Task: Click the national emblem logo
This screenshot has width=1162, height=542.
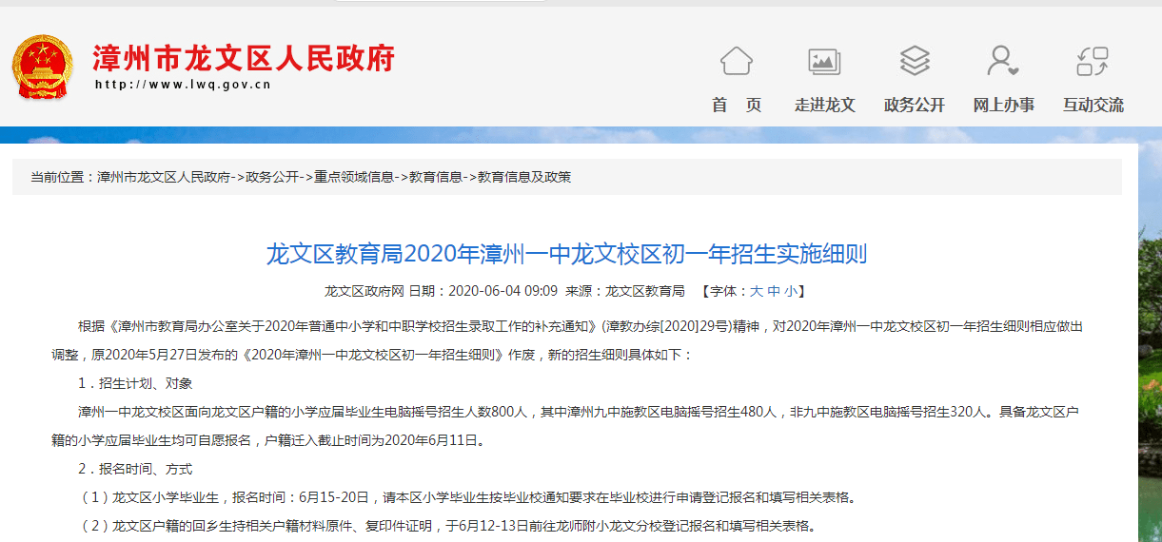Action: point(43,68)
